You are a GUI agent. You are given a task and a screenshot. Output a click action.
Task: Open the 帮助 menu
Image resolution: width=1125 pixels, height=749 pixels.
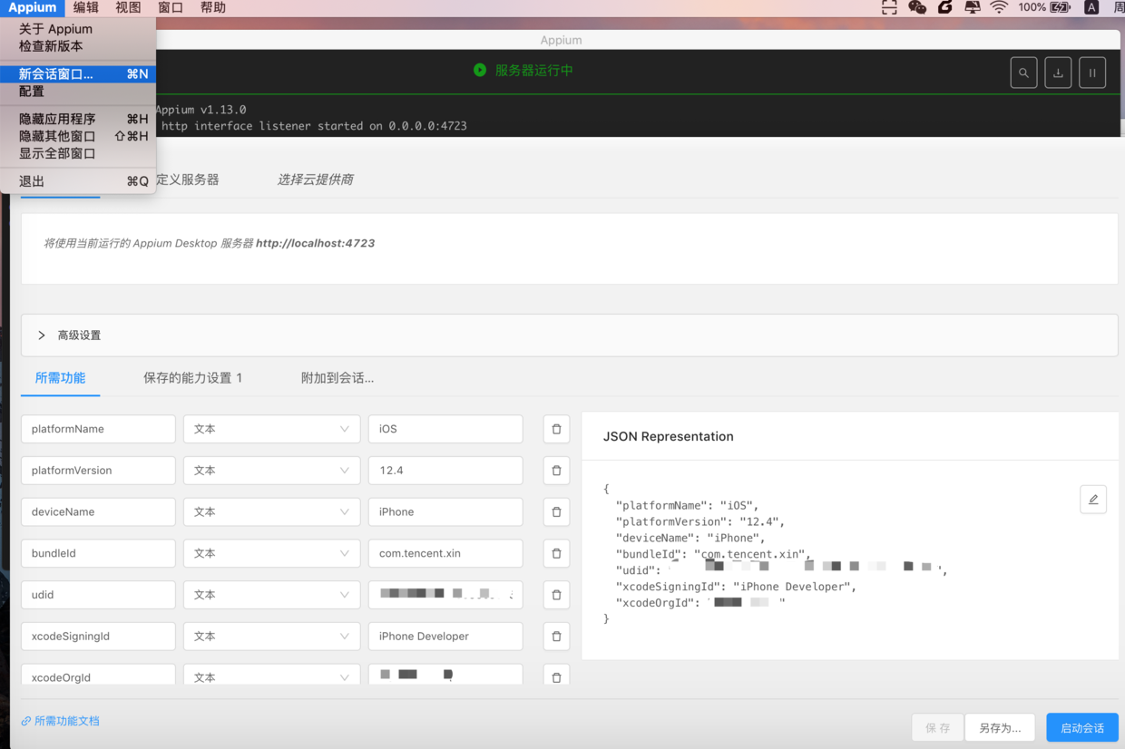click(x=213, y=7)
